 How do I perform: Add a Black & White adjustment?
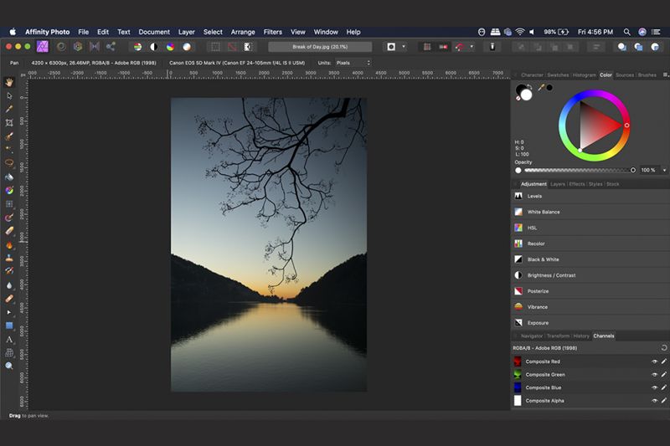(590, 259)
